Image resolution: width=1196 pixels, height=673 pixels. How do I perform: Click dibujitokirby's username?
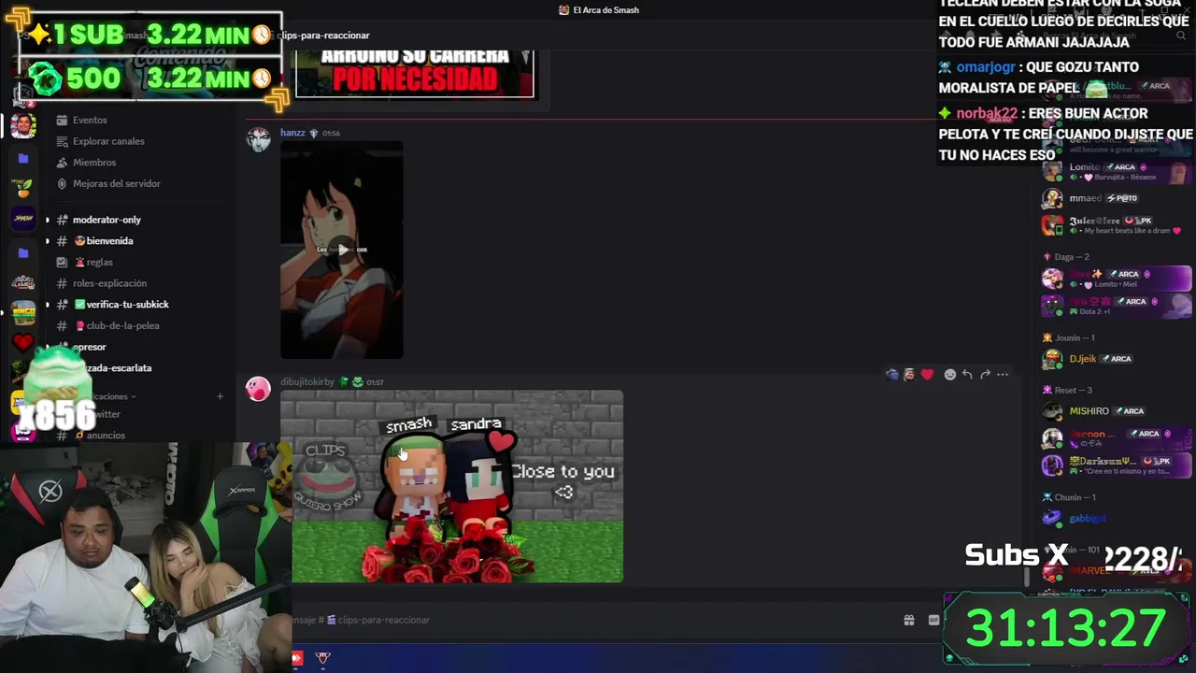click(307, 381)
